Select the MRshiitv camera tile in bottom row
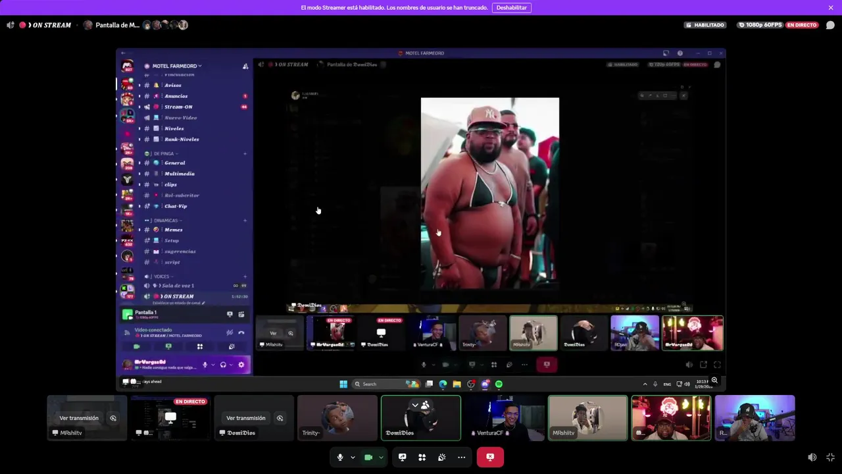Image resolution: width=842 pixels, height=474 pixels. coord(588,417)
